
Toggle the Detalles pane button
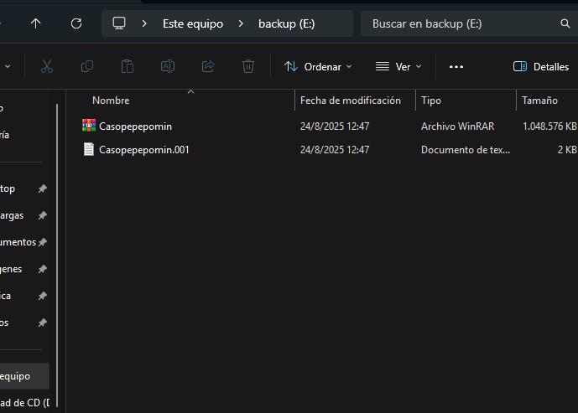pyautogui.click(x=540, y=66)
